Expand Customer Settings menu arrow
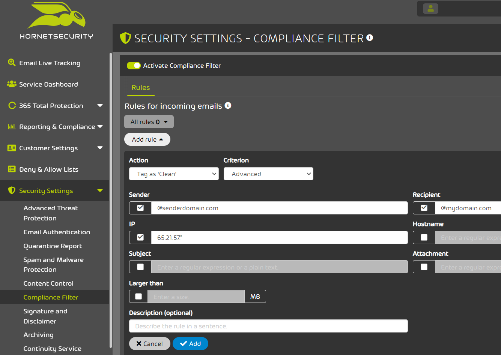Image resolution: width=501 pixels, height=355 pixels. (100, 148)
